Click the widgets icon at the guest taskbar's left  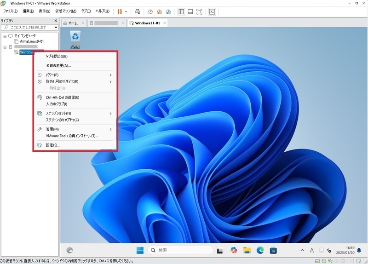(x=70, y=250)
